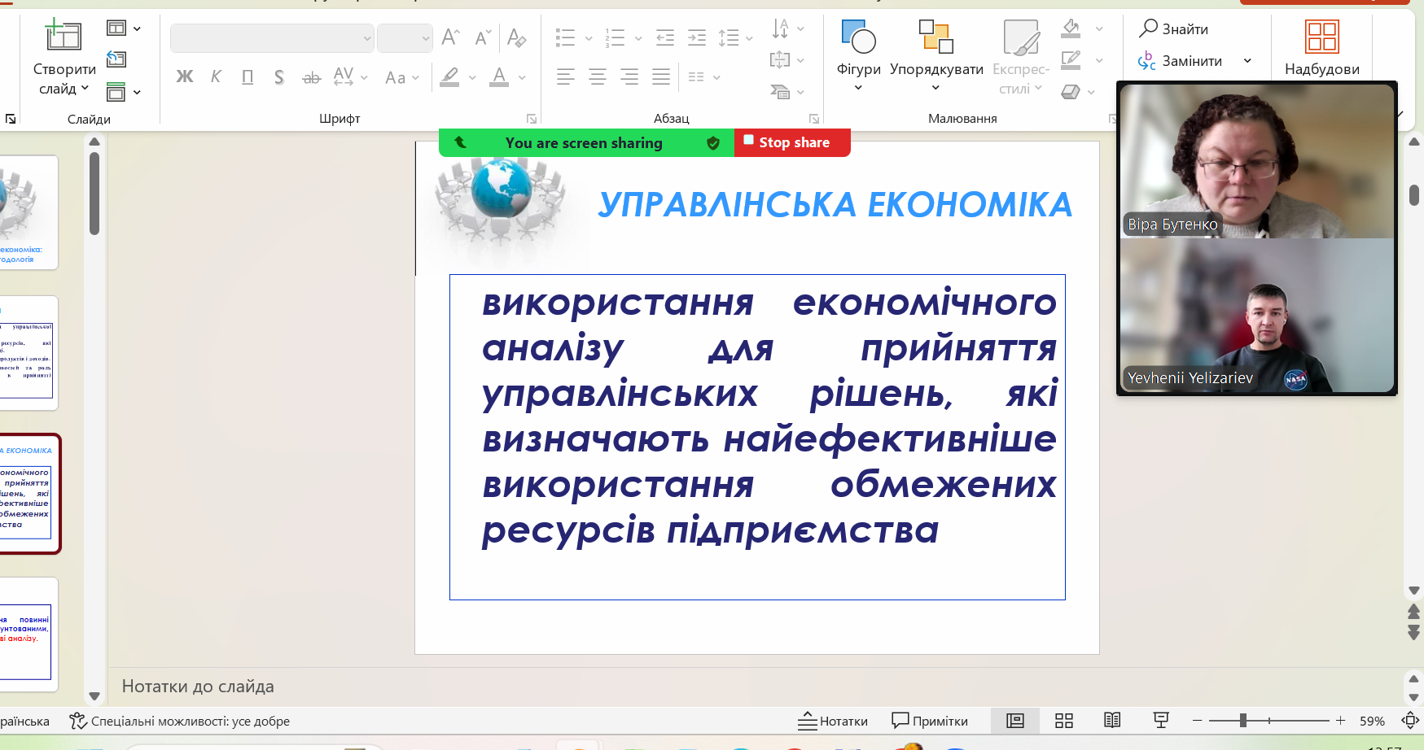Click the Stop share button
Screen dimensions: 1424x750
[792, 142]
